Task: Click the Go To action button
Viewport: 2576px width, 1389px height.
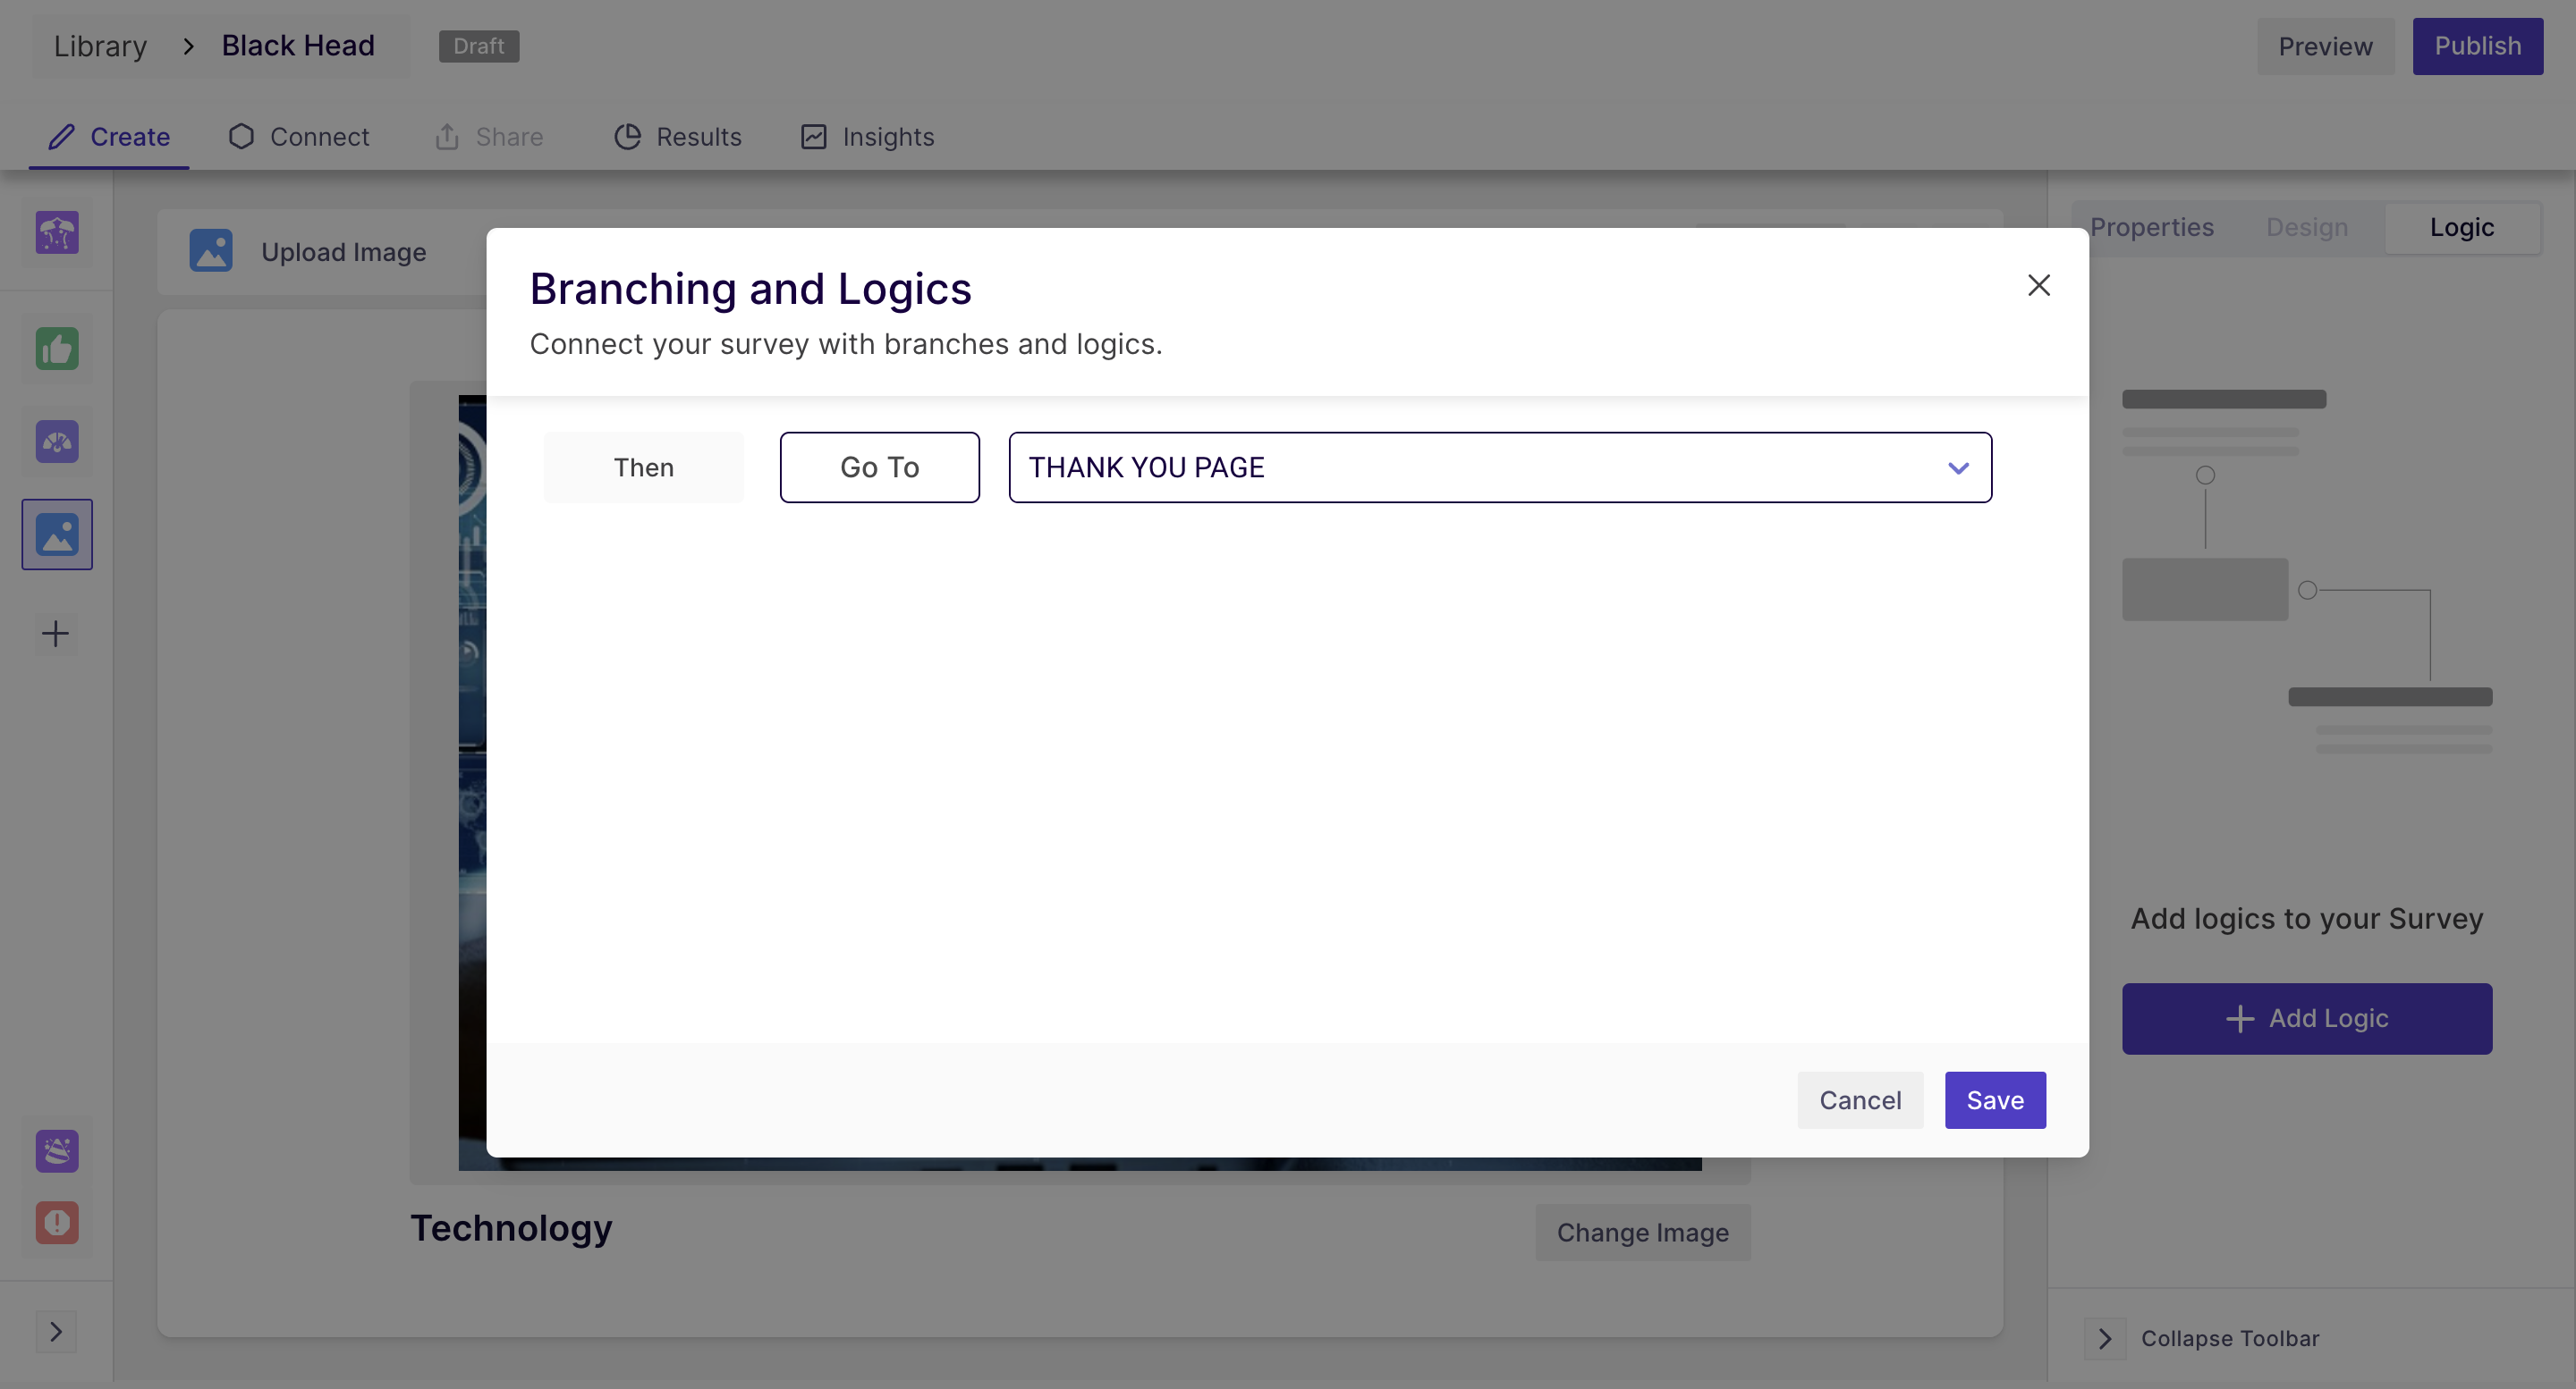Action: tap(879, 467)
